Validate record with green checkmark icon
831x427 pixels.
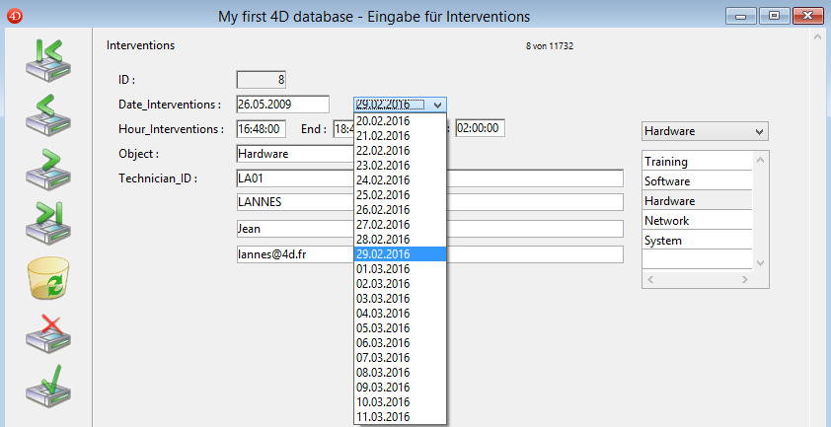point(47,386)
